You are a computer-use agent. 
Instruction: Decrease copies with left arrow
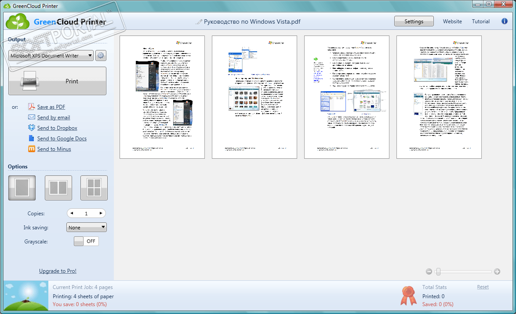tap(72, 213)
